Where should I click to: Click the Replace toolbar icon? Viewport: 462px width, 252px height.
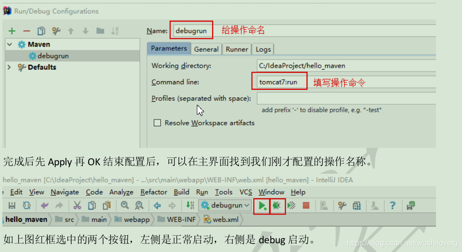point(139,205)
